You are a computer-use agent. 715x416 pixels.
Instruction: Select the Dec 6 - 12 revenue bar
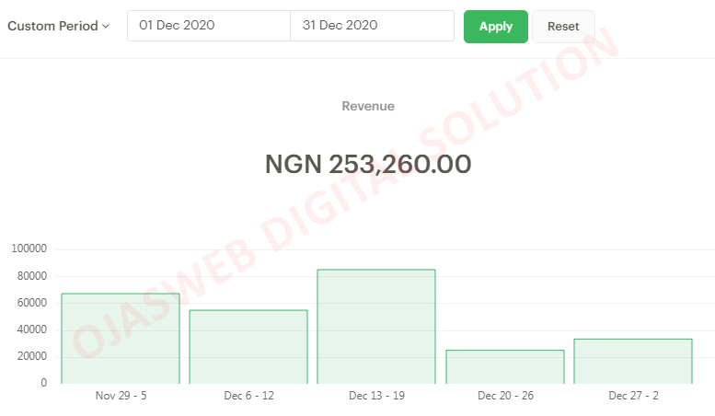(x=248, y=346)
